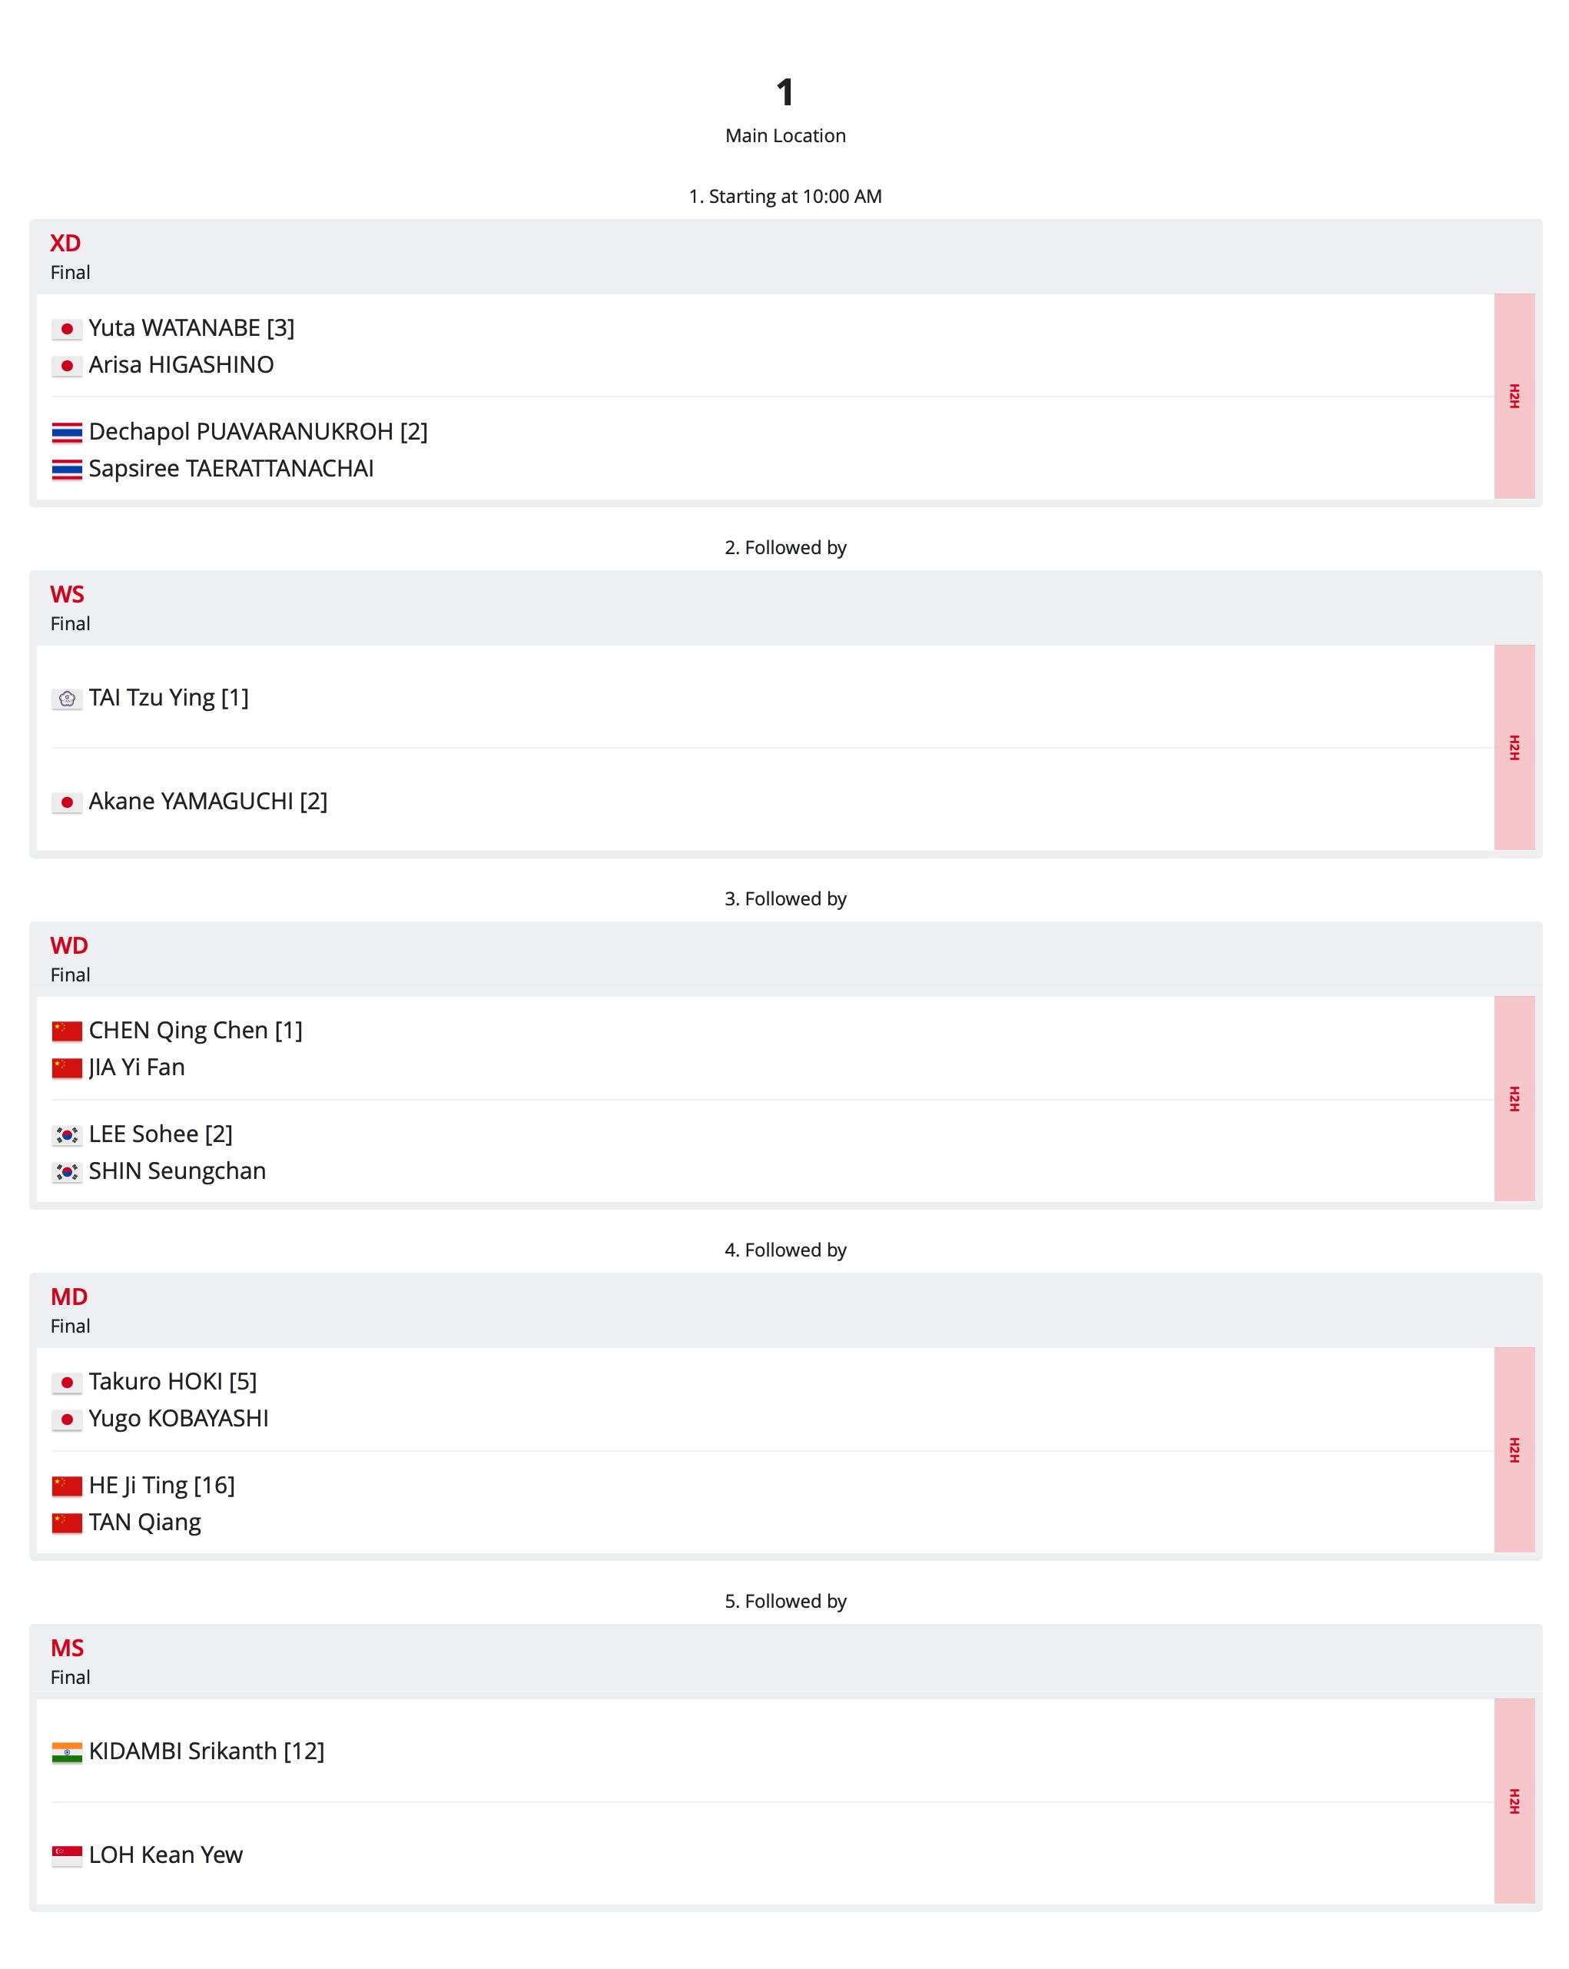Open H2H for the WS final
The image size is (1569, 1969).
tap(1513, 747)
